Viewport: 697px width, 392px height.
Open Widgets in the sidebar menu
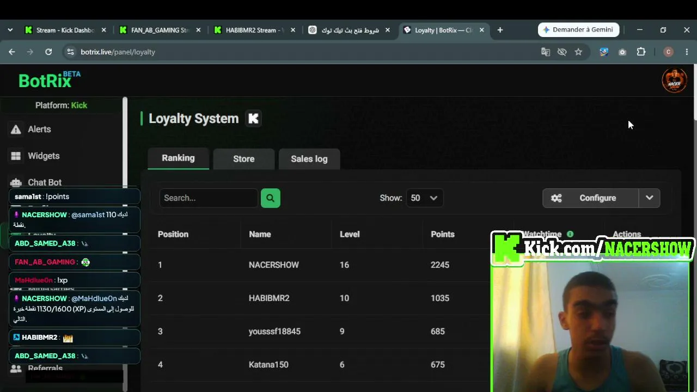44,156
